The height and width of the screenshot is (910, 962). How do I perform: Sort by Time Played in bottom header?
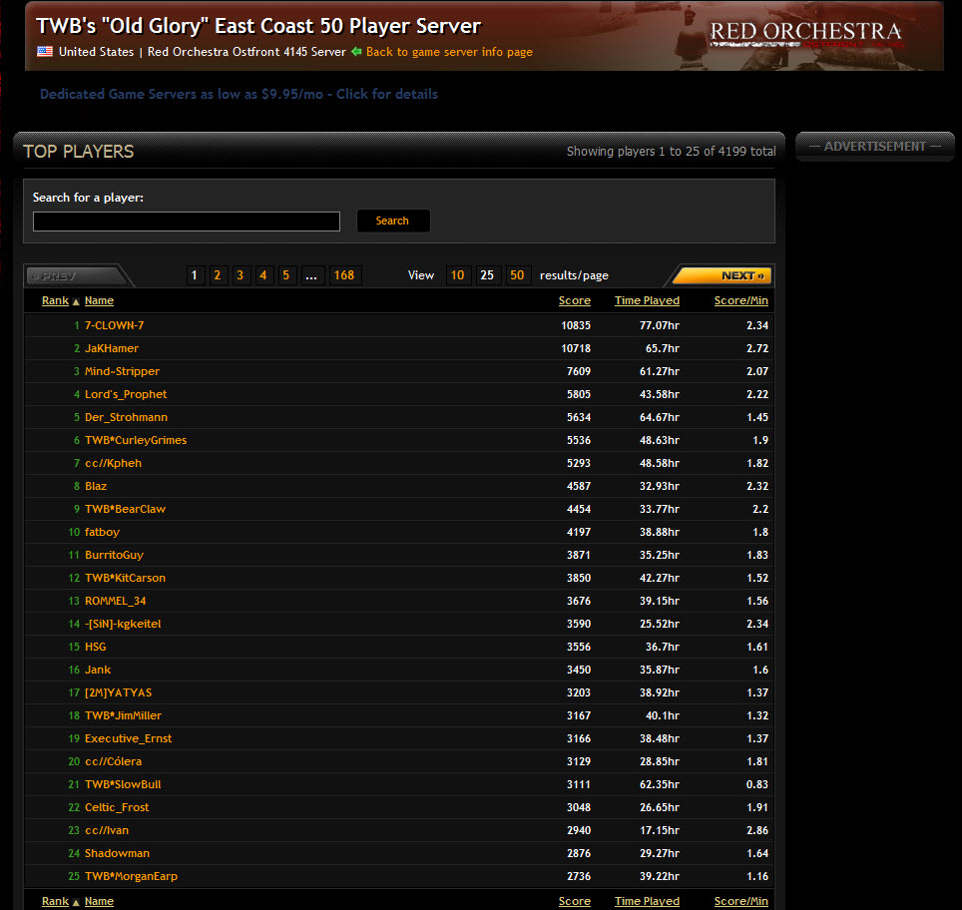tap(648, 901)
